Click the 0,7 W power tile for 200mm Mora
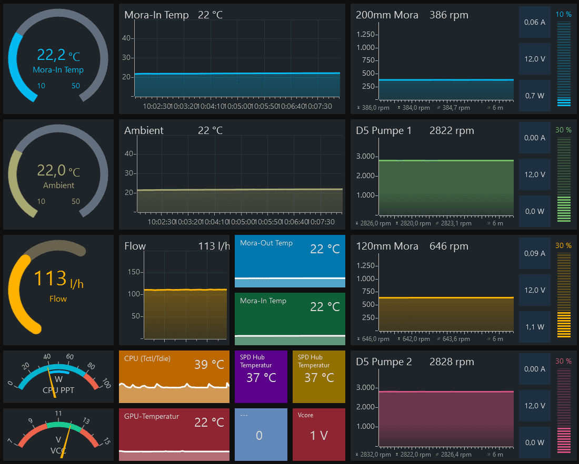Viewport: 579px width, 464px height. coord(535,96)
